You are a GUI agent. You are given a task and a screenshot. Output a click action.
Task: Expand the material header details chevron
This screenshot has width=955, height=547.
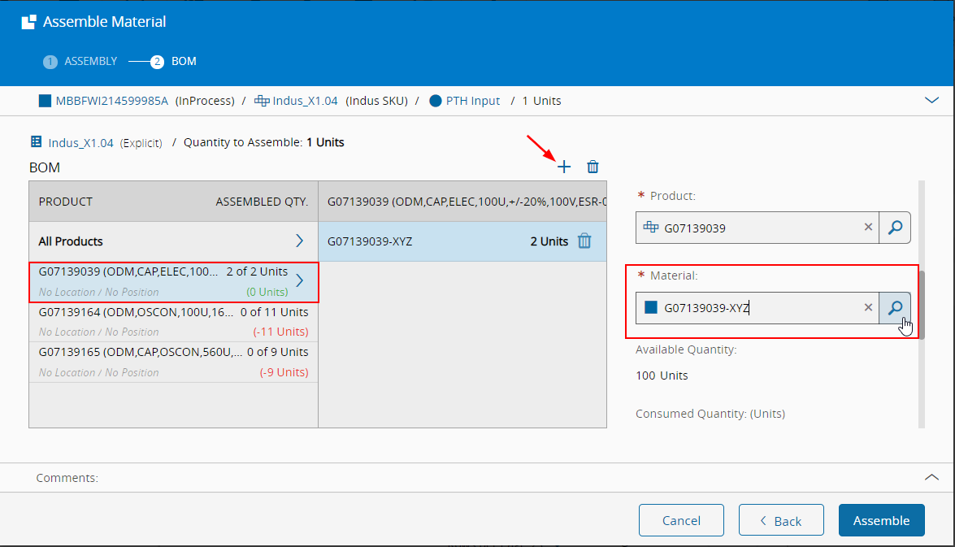pos(931,100)
